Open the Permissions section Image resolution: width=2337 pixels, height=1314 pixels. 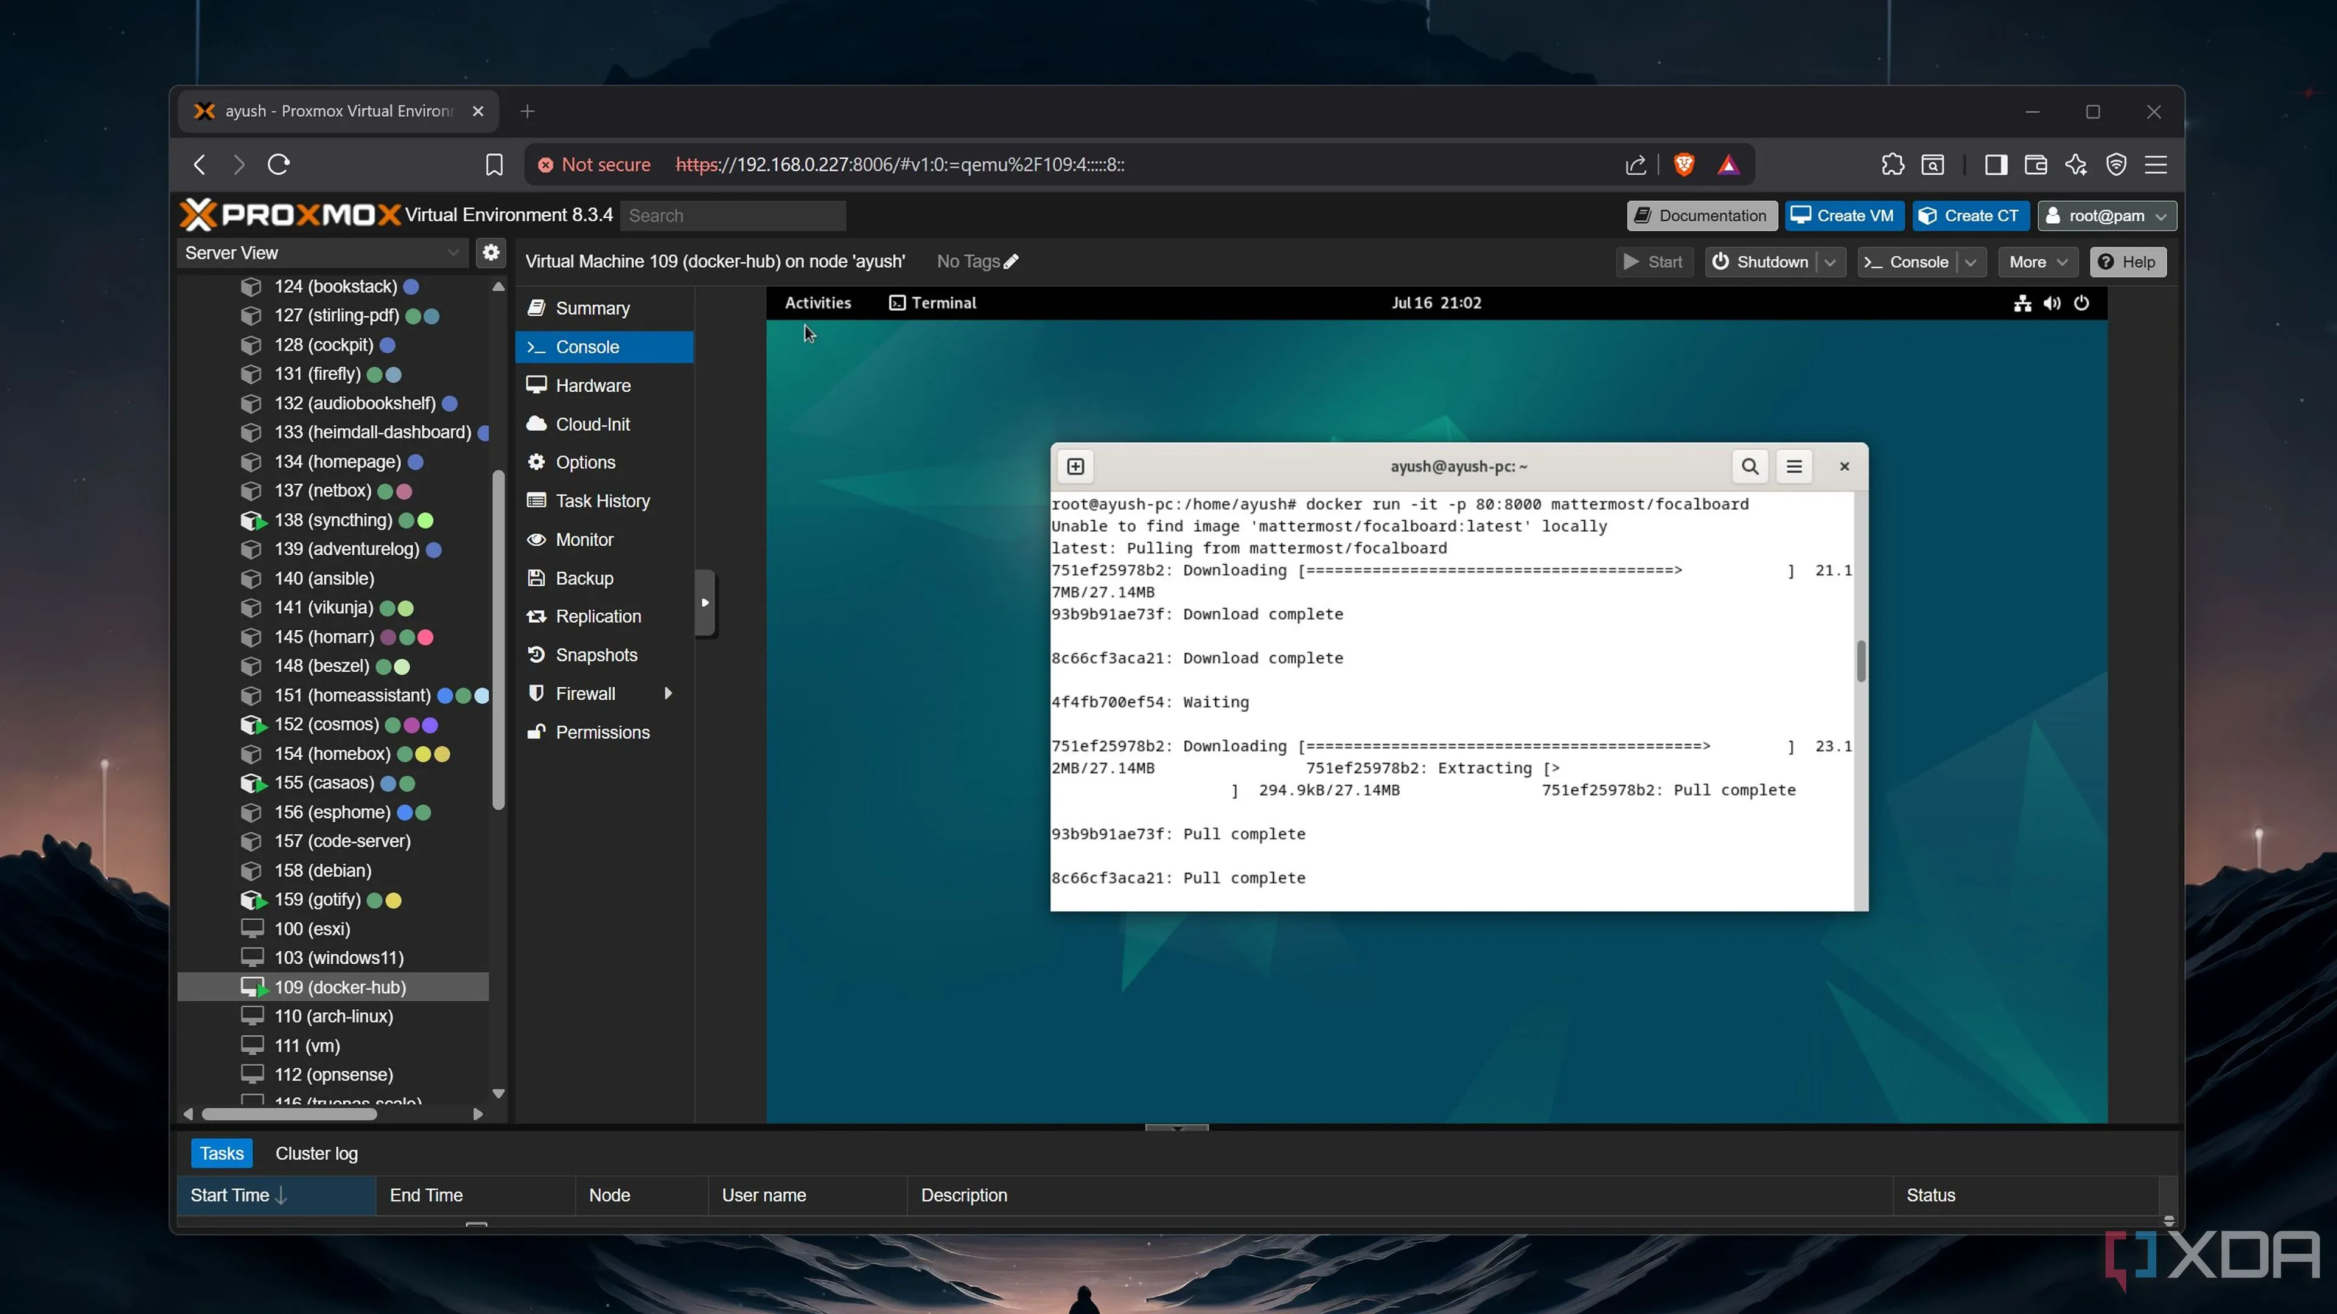[604, 732]
